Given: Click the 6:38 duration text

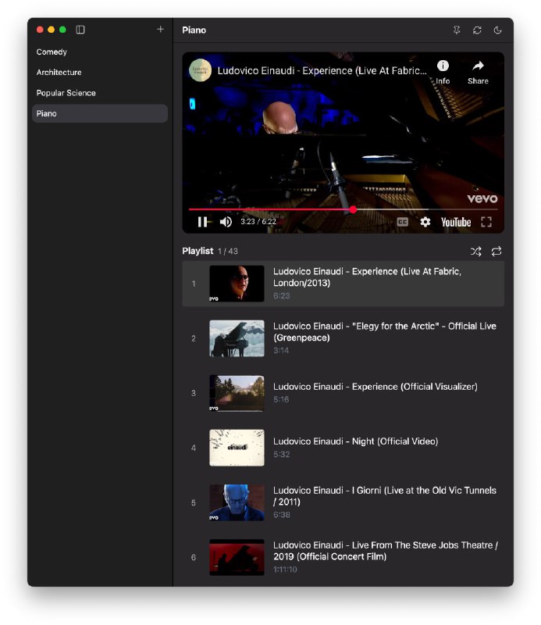Looking at the screenshot, I should pyautogui.click(x=281, y=515).
